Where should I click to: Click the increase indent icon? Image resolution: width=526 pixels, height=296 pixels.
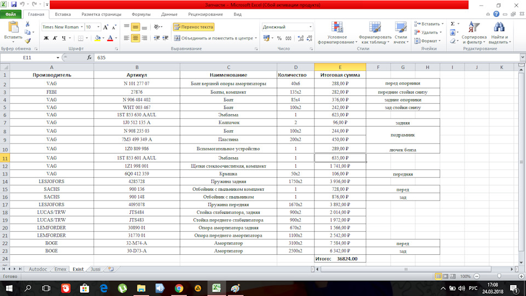pyautogui.click(x=165, y=38)
